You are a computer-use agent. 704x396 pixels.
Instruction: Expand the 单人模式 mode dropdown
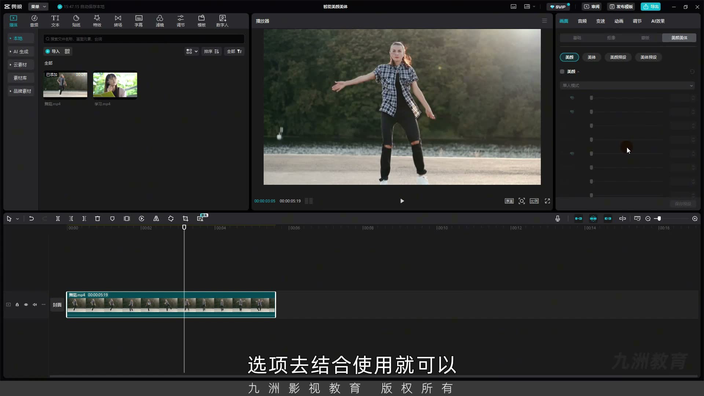627,85
